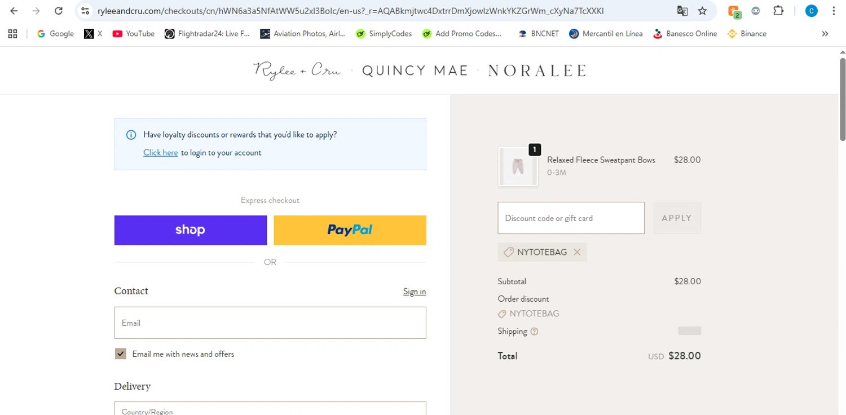
Task: Click the Express checkout heading
Action: 270,200
